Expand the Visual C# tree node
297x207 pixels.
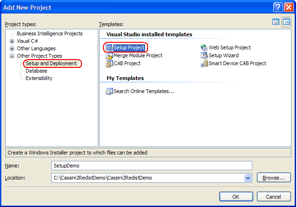click(x=12, y=41)
